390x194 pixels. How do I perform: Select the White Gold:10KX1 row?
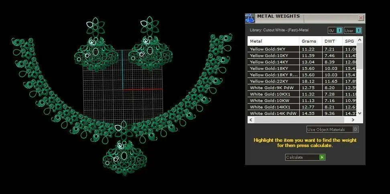[x=302, y=94]
